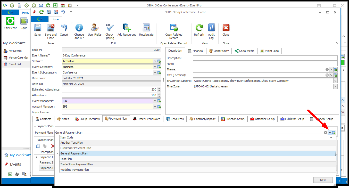Open the Change Status menu
Screen dimensions: 349x188
pos(79,31)
